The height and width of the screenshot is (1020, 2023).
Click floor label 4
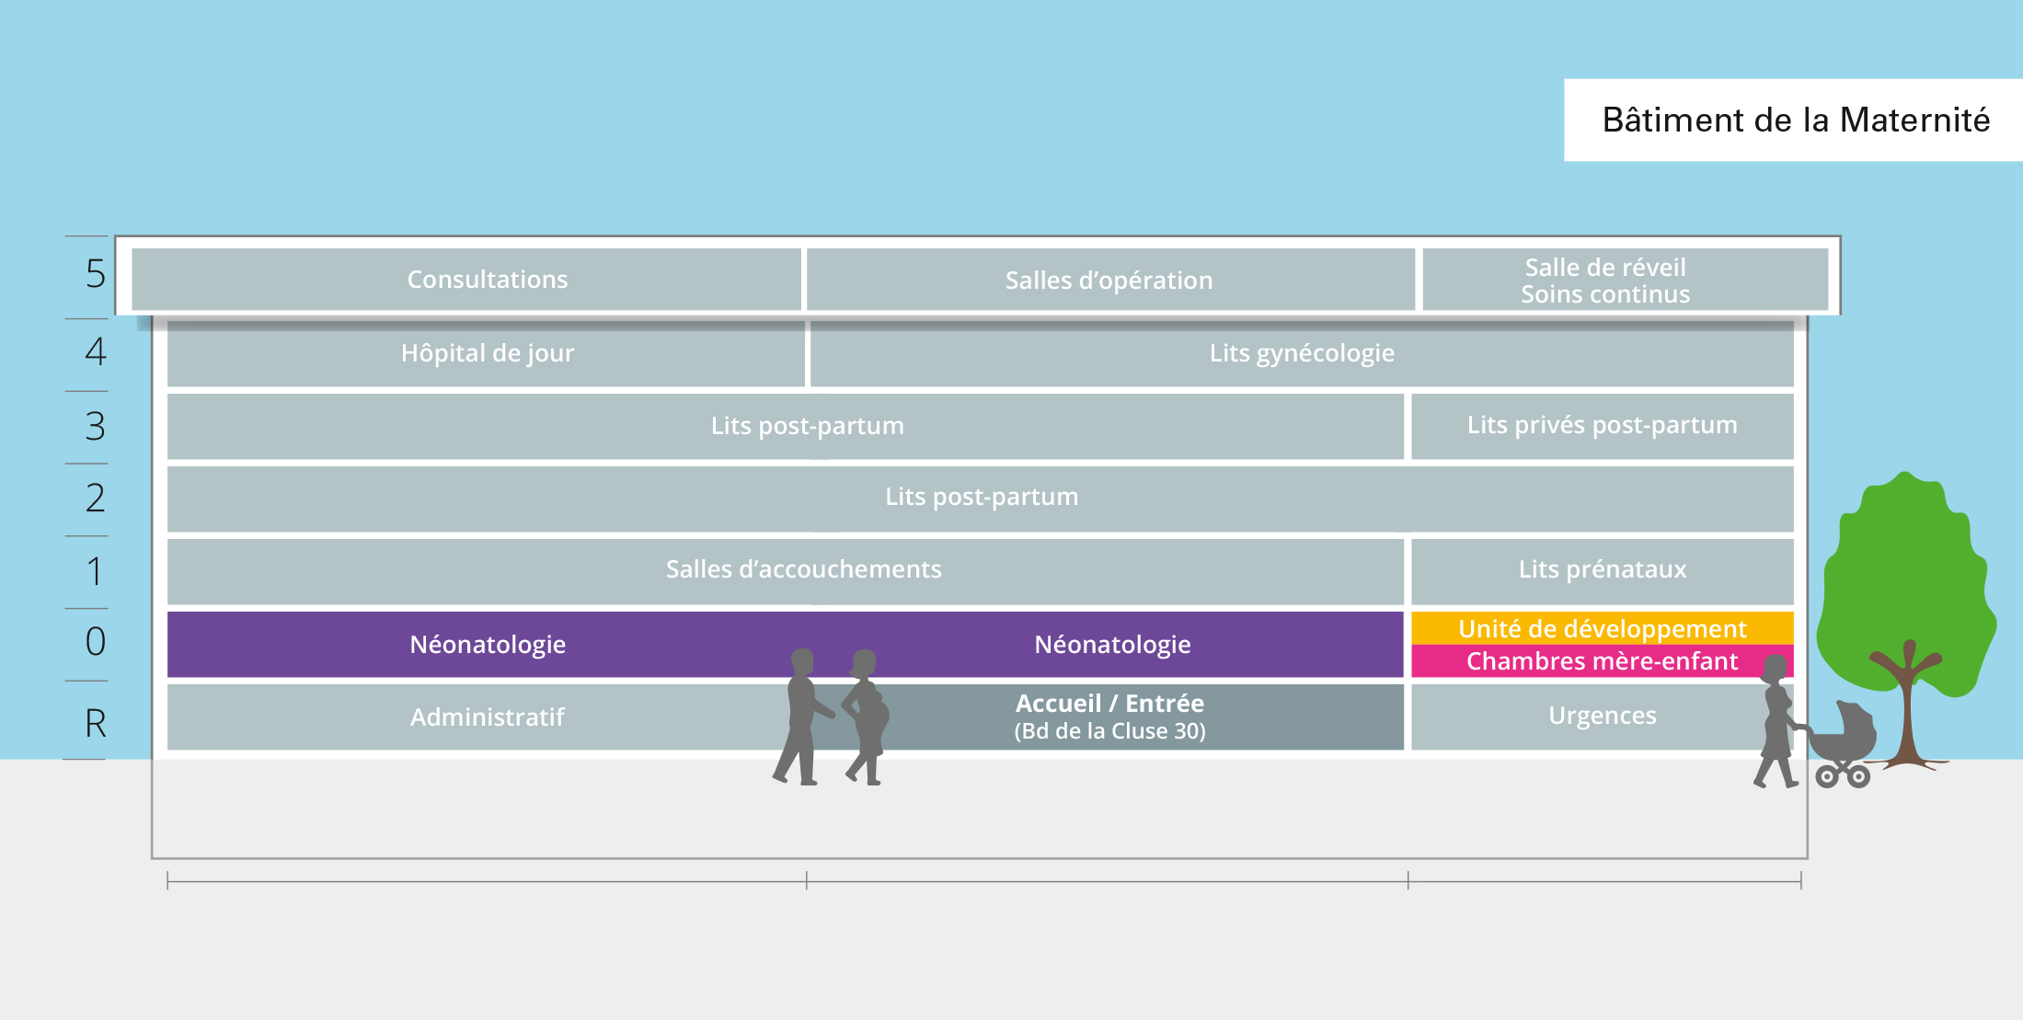[x=96, y=351]
